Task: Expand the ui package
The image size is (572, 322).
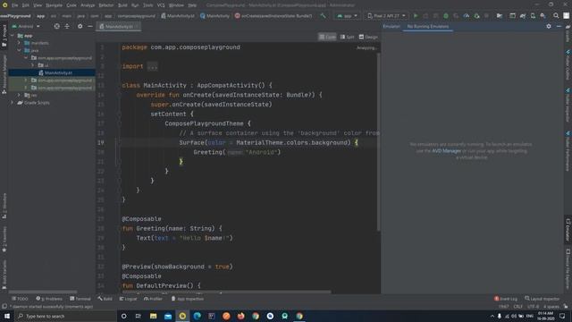Action: click(33, 65)
